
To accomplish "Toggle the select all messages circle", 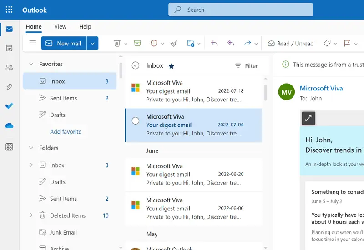I will [135, 65].
